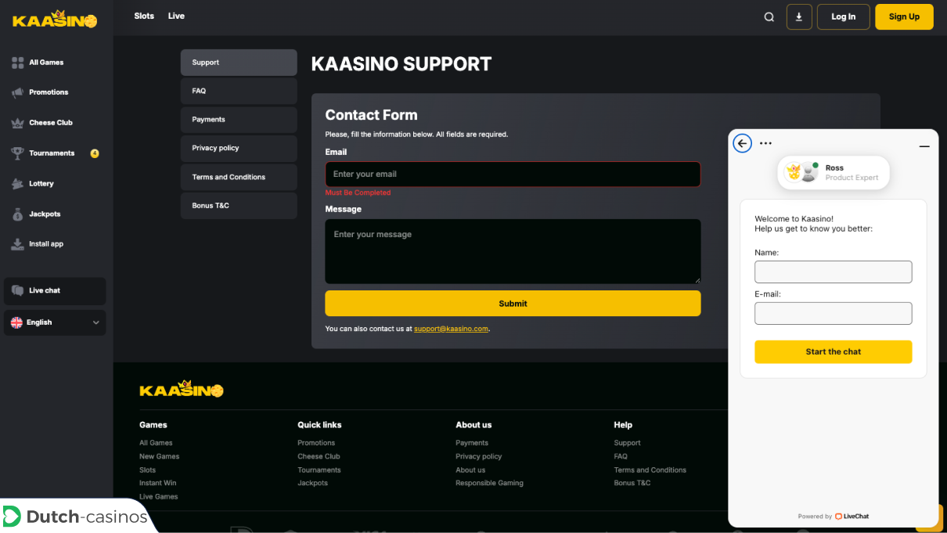The height and width of the screenshot is (533, 947).
Task: Select Bonus T&C tab
Action: coord(239,206)
